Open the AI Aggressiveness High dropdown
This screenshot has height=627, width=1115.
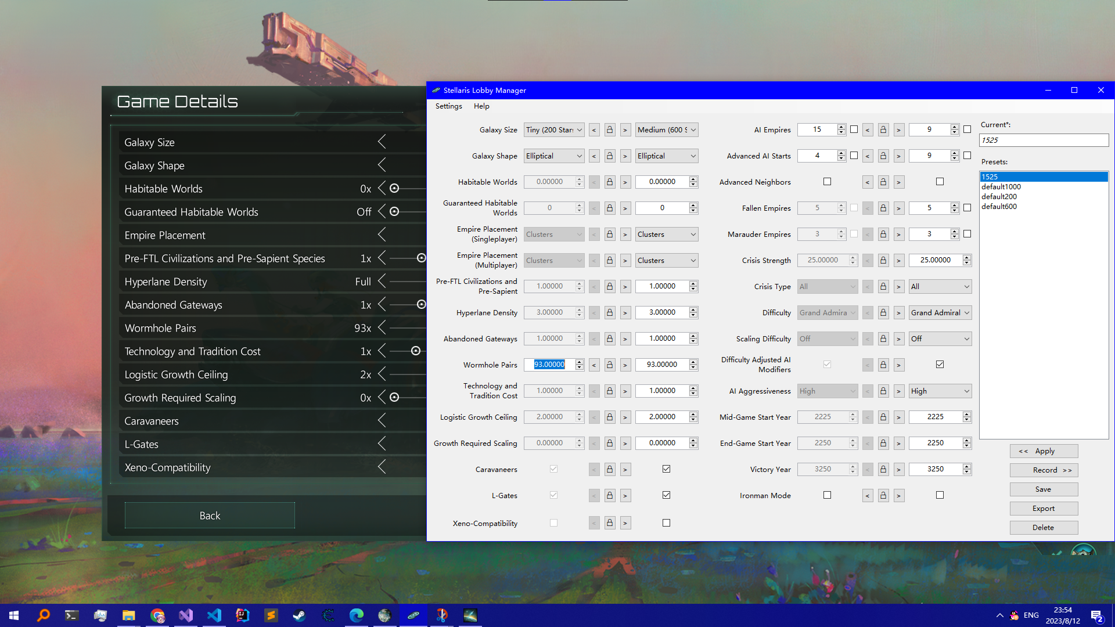point(940,391)
